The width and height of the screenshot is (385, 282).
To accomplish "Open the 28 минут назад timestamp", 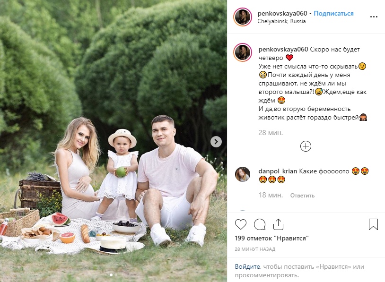I will pos(255,249).
